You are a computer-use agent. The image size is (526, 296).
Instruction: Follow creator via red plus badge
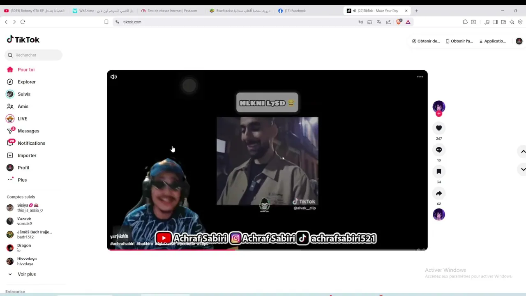[x=439, y=114]
